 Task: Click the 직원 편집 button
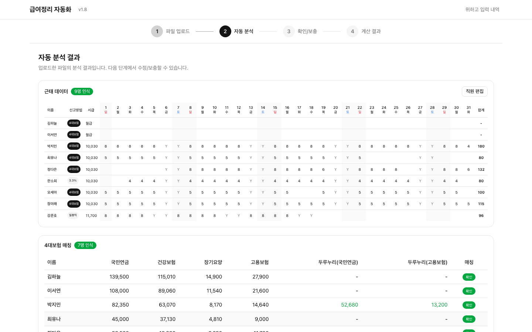click(x=475, y=91)
